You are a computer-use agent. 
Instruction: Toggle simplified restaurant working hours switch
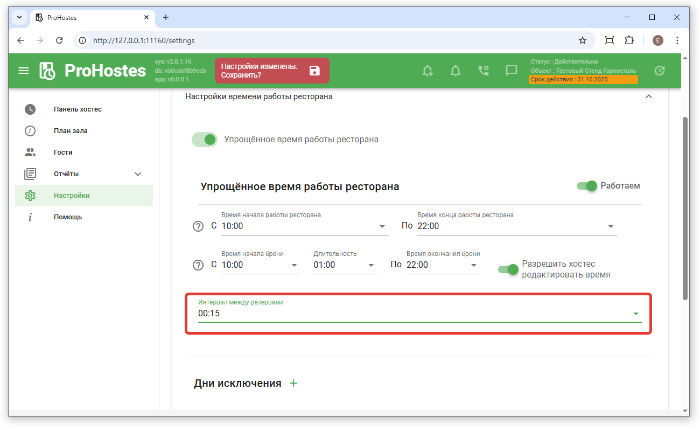tap(205, 140)
